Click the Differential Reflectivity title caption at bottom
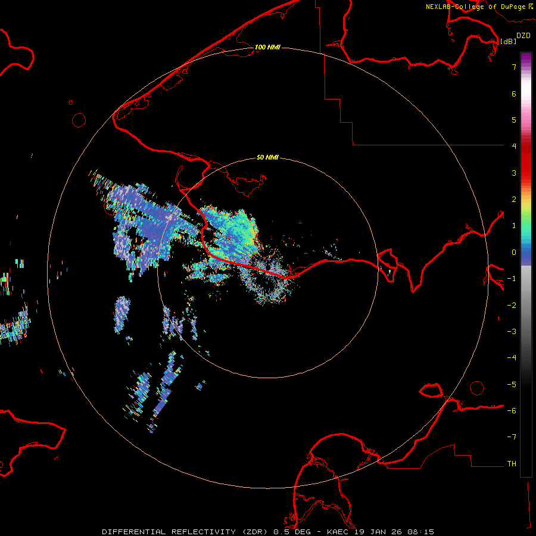This screenshot has height=536, width=536. pyautogui.click(x=268, y=532)
